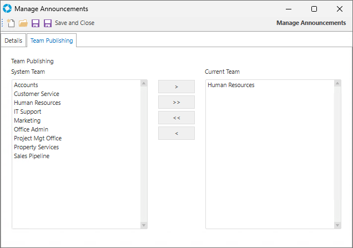
Task: Select Marketing in the System Team list
Action: 27,120
